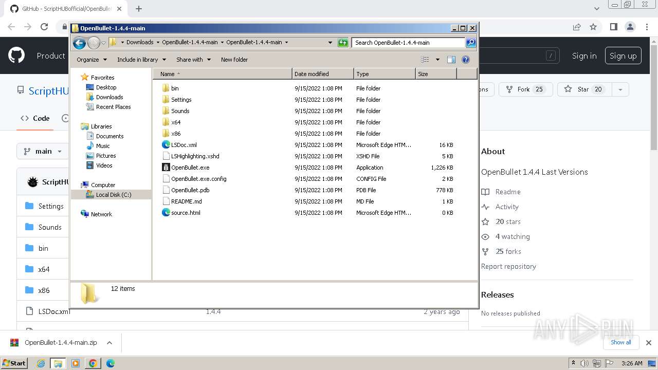This screenshot has width=658, height=370.
Task: Click the Fork 25 button
Action: point(525,89)
